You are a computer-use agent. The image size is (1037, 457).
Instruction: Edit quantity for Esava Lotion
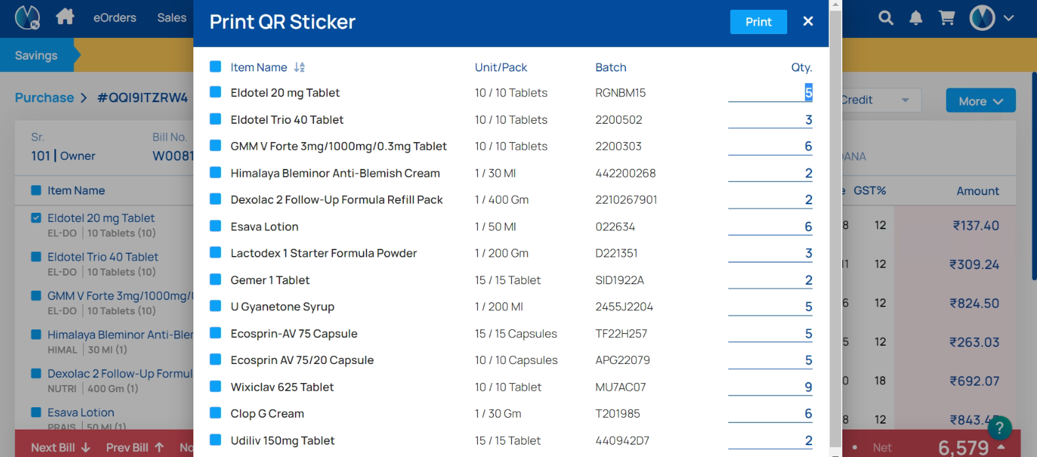coord(770,226)
